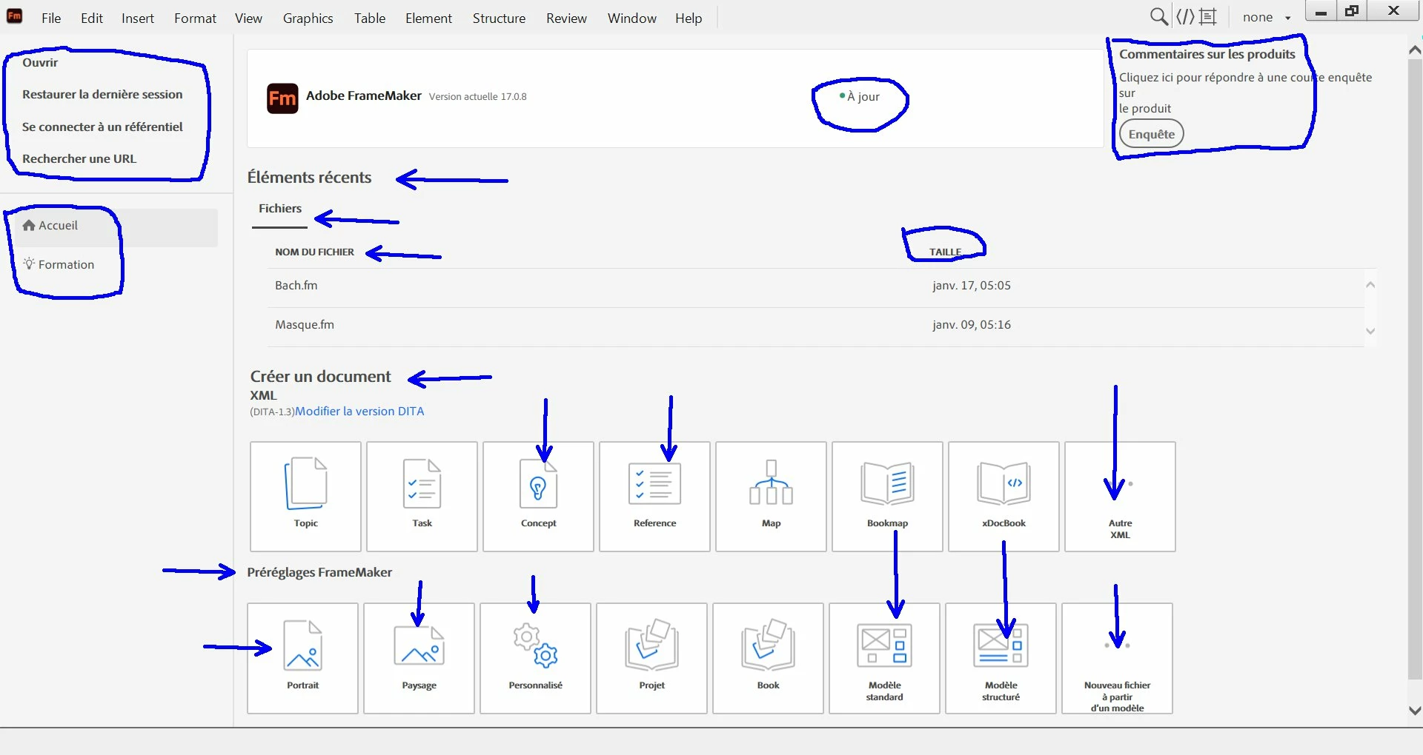The width and height of the screenshot is (1423, 755).
Task: Open the Window menu
Action: pos(631,18)
